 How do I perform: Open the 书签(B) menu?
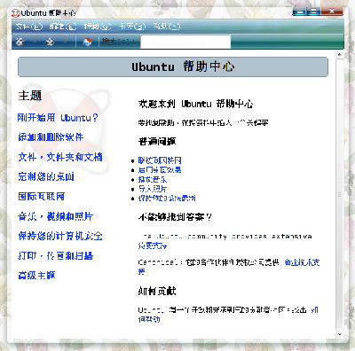pos(132,27)
